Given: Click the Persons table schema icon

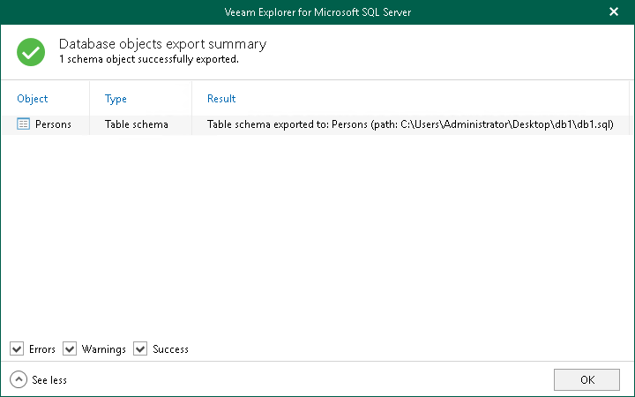Looking at the screenshot, I should pos(24,124).
